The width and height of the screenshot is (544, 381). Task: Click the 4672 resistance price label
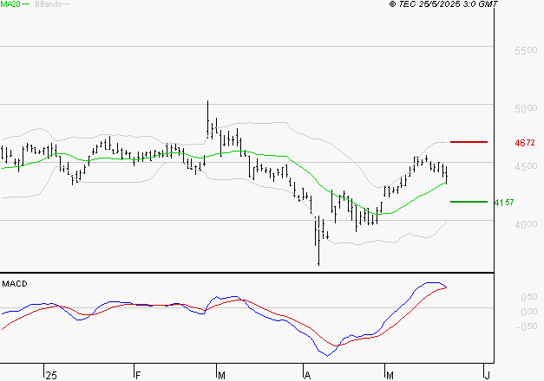524,143
